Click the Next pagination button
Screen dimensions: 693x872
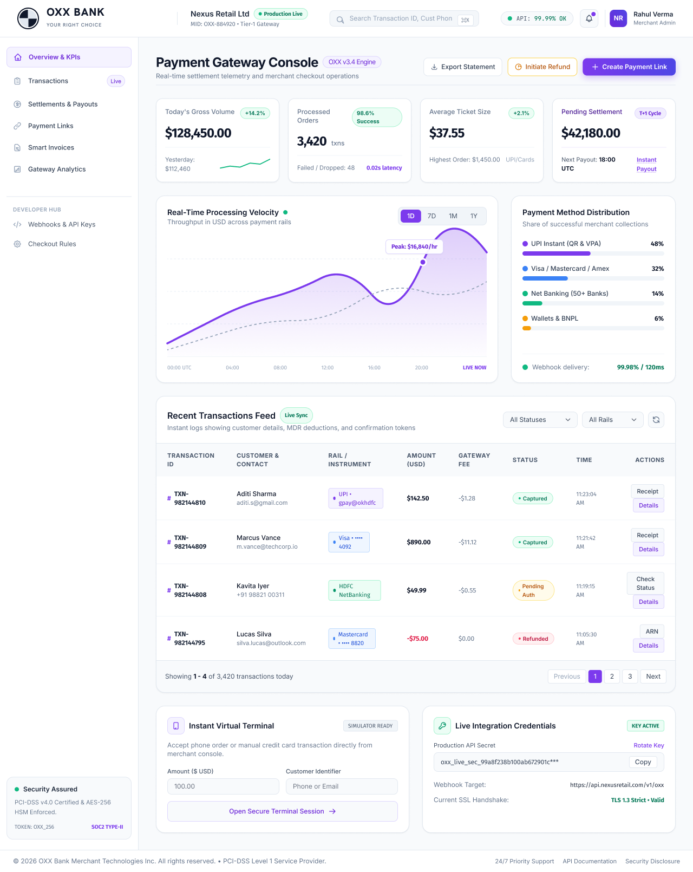pyautogui.click(x=653, y=676)
